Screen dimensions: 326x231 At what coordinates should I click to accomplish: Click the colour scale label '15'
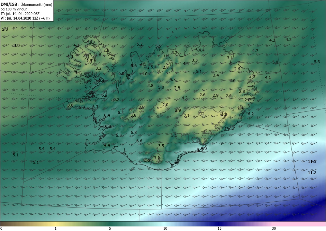219,228
